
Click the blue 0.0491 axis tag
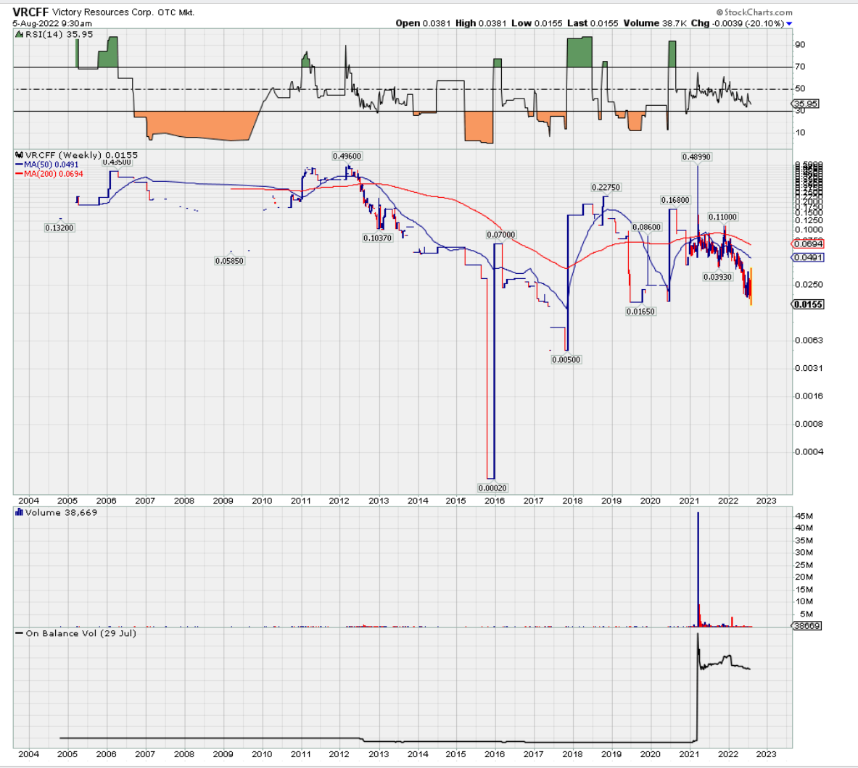pos(808,257)
